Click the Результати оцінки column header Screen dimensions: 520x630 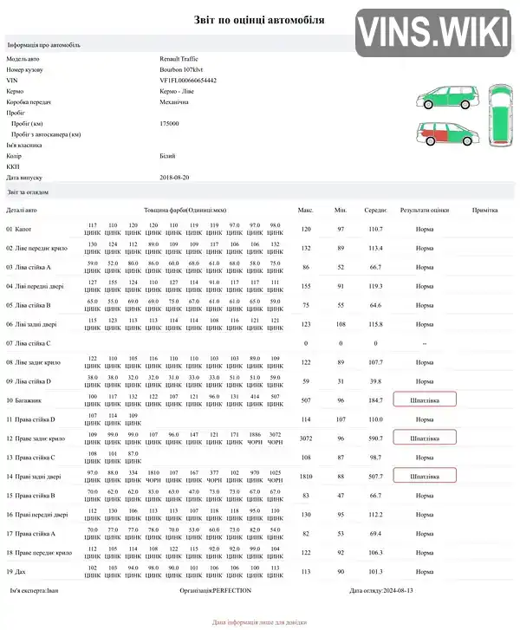425,210
